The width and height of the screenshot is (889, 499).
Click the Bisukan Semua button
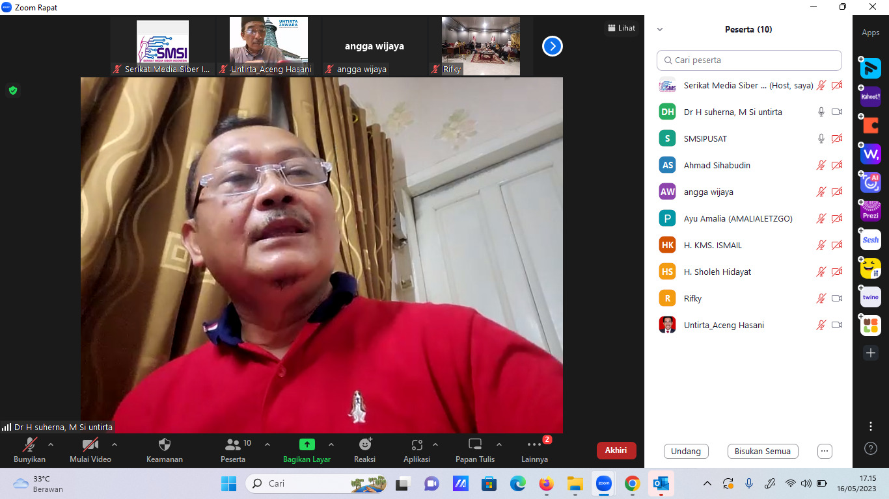762,451
